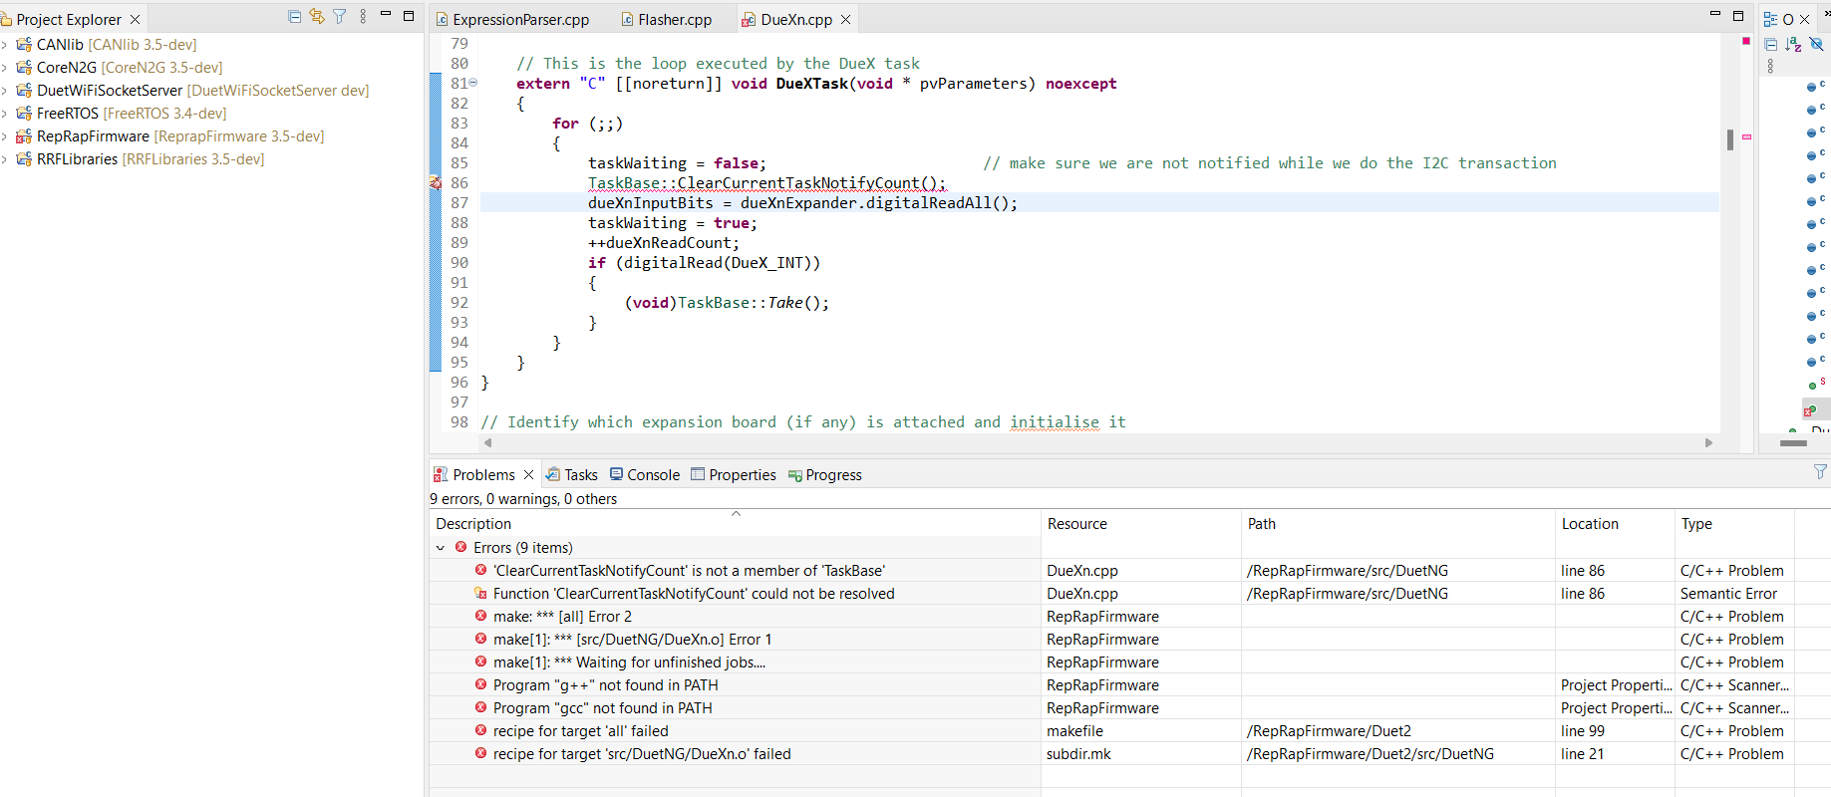The image size is (1831, 797).
Task: Expand the DuetWiFiSocketServer project node
Action: pos(5,91)
